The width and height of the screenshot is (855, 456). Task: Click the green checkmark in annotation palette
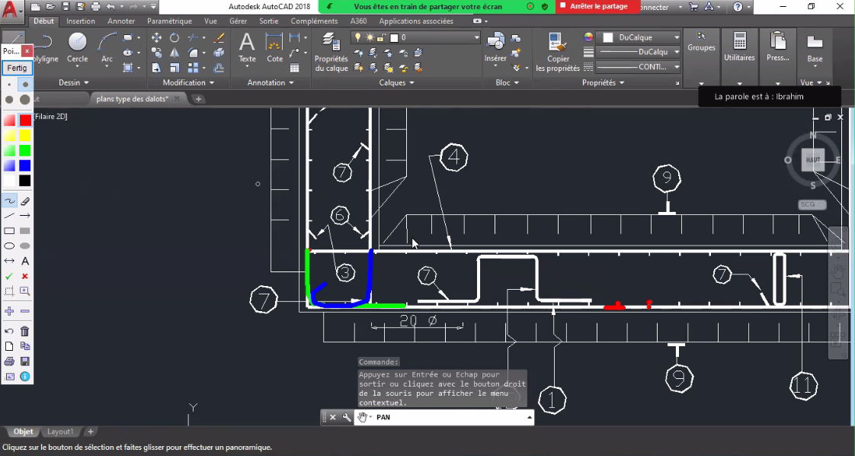click(x=9, y=277)
